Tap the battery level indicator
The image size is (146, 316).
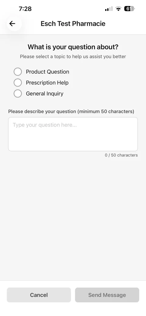point(130,9)
